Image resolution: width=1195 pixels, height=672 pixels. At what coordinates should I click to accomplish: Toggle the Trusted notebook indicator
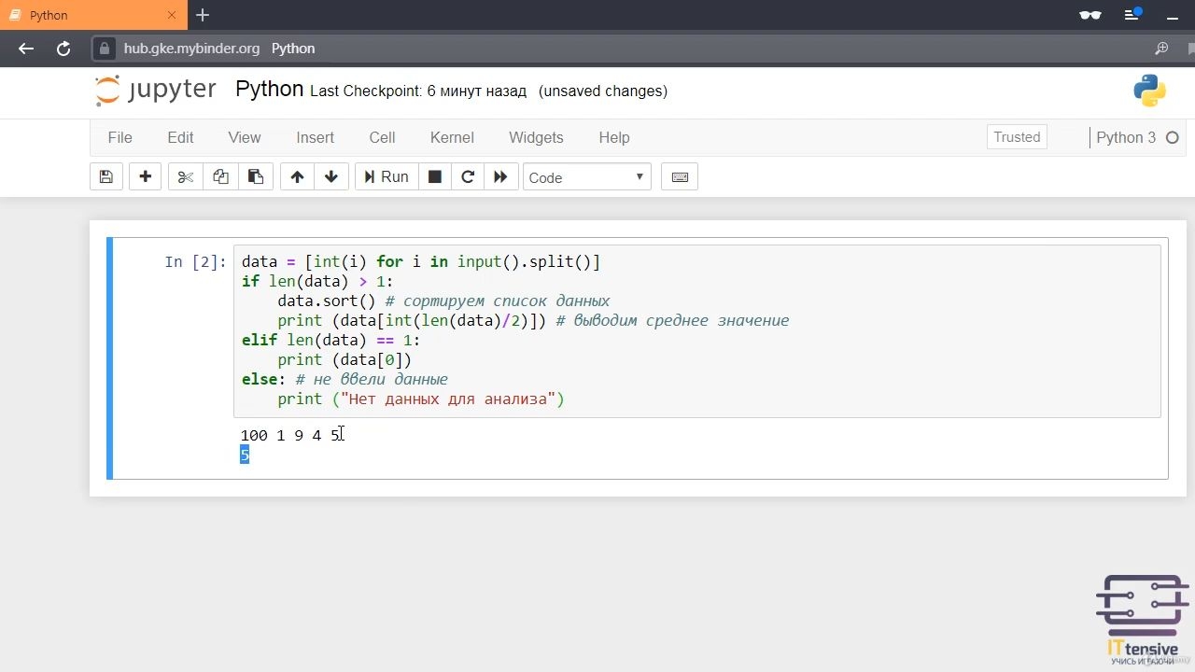[x=1017, y=137]
